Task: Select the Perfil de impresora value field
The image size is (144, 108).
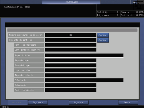Action: [x=71, y=45]
